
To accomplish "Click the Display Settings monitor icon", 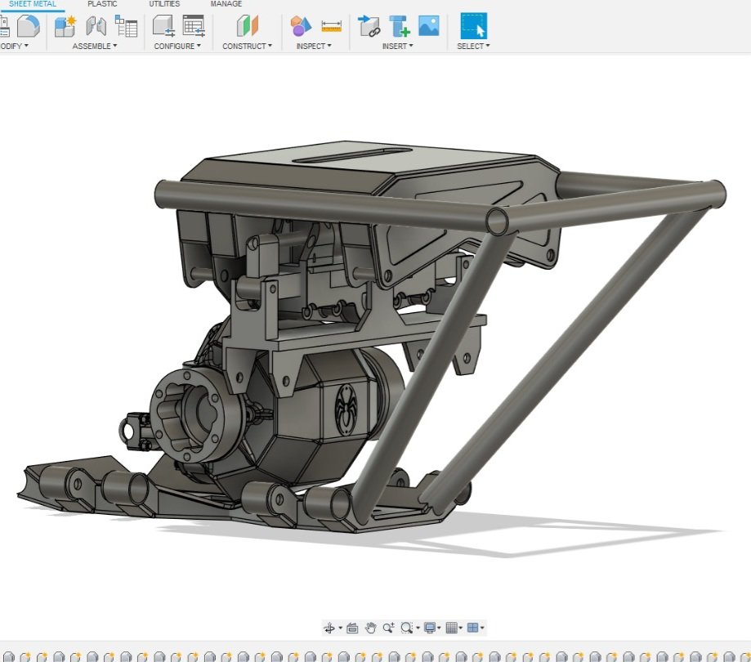I will 430,628.
